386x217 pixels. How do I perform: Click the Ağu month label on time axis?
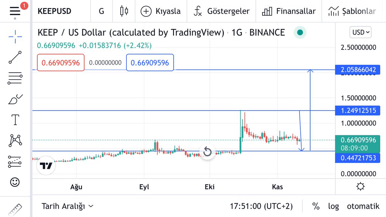76,187
